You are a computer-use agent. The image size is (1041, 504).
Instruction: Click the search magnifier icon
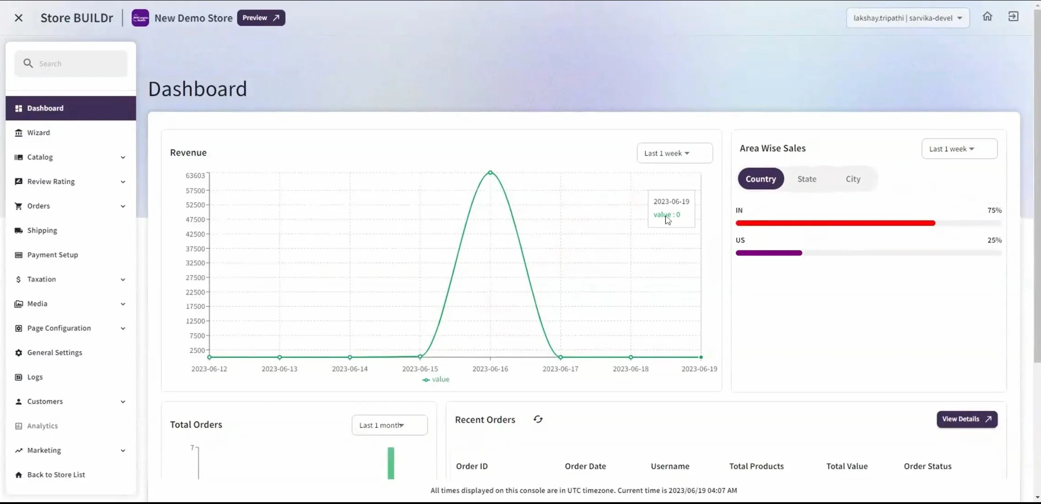click(28, 64)
